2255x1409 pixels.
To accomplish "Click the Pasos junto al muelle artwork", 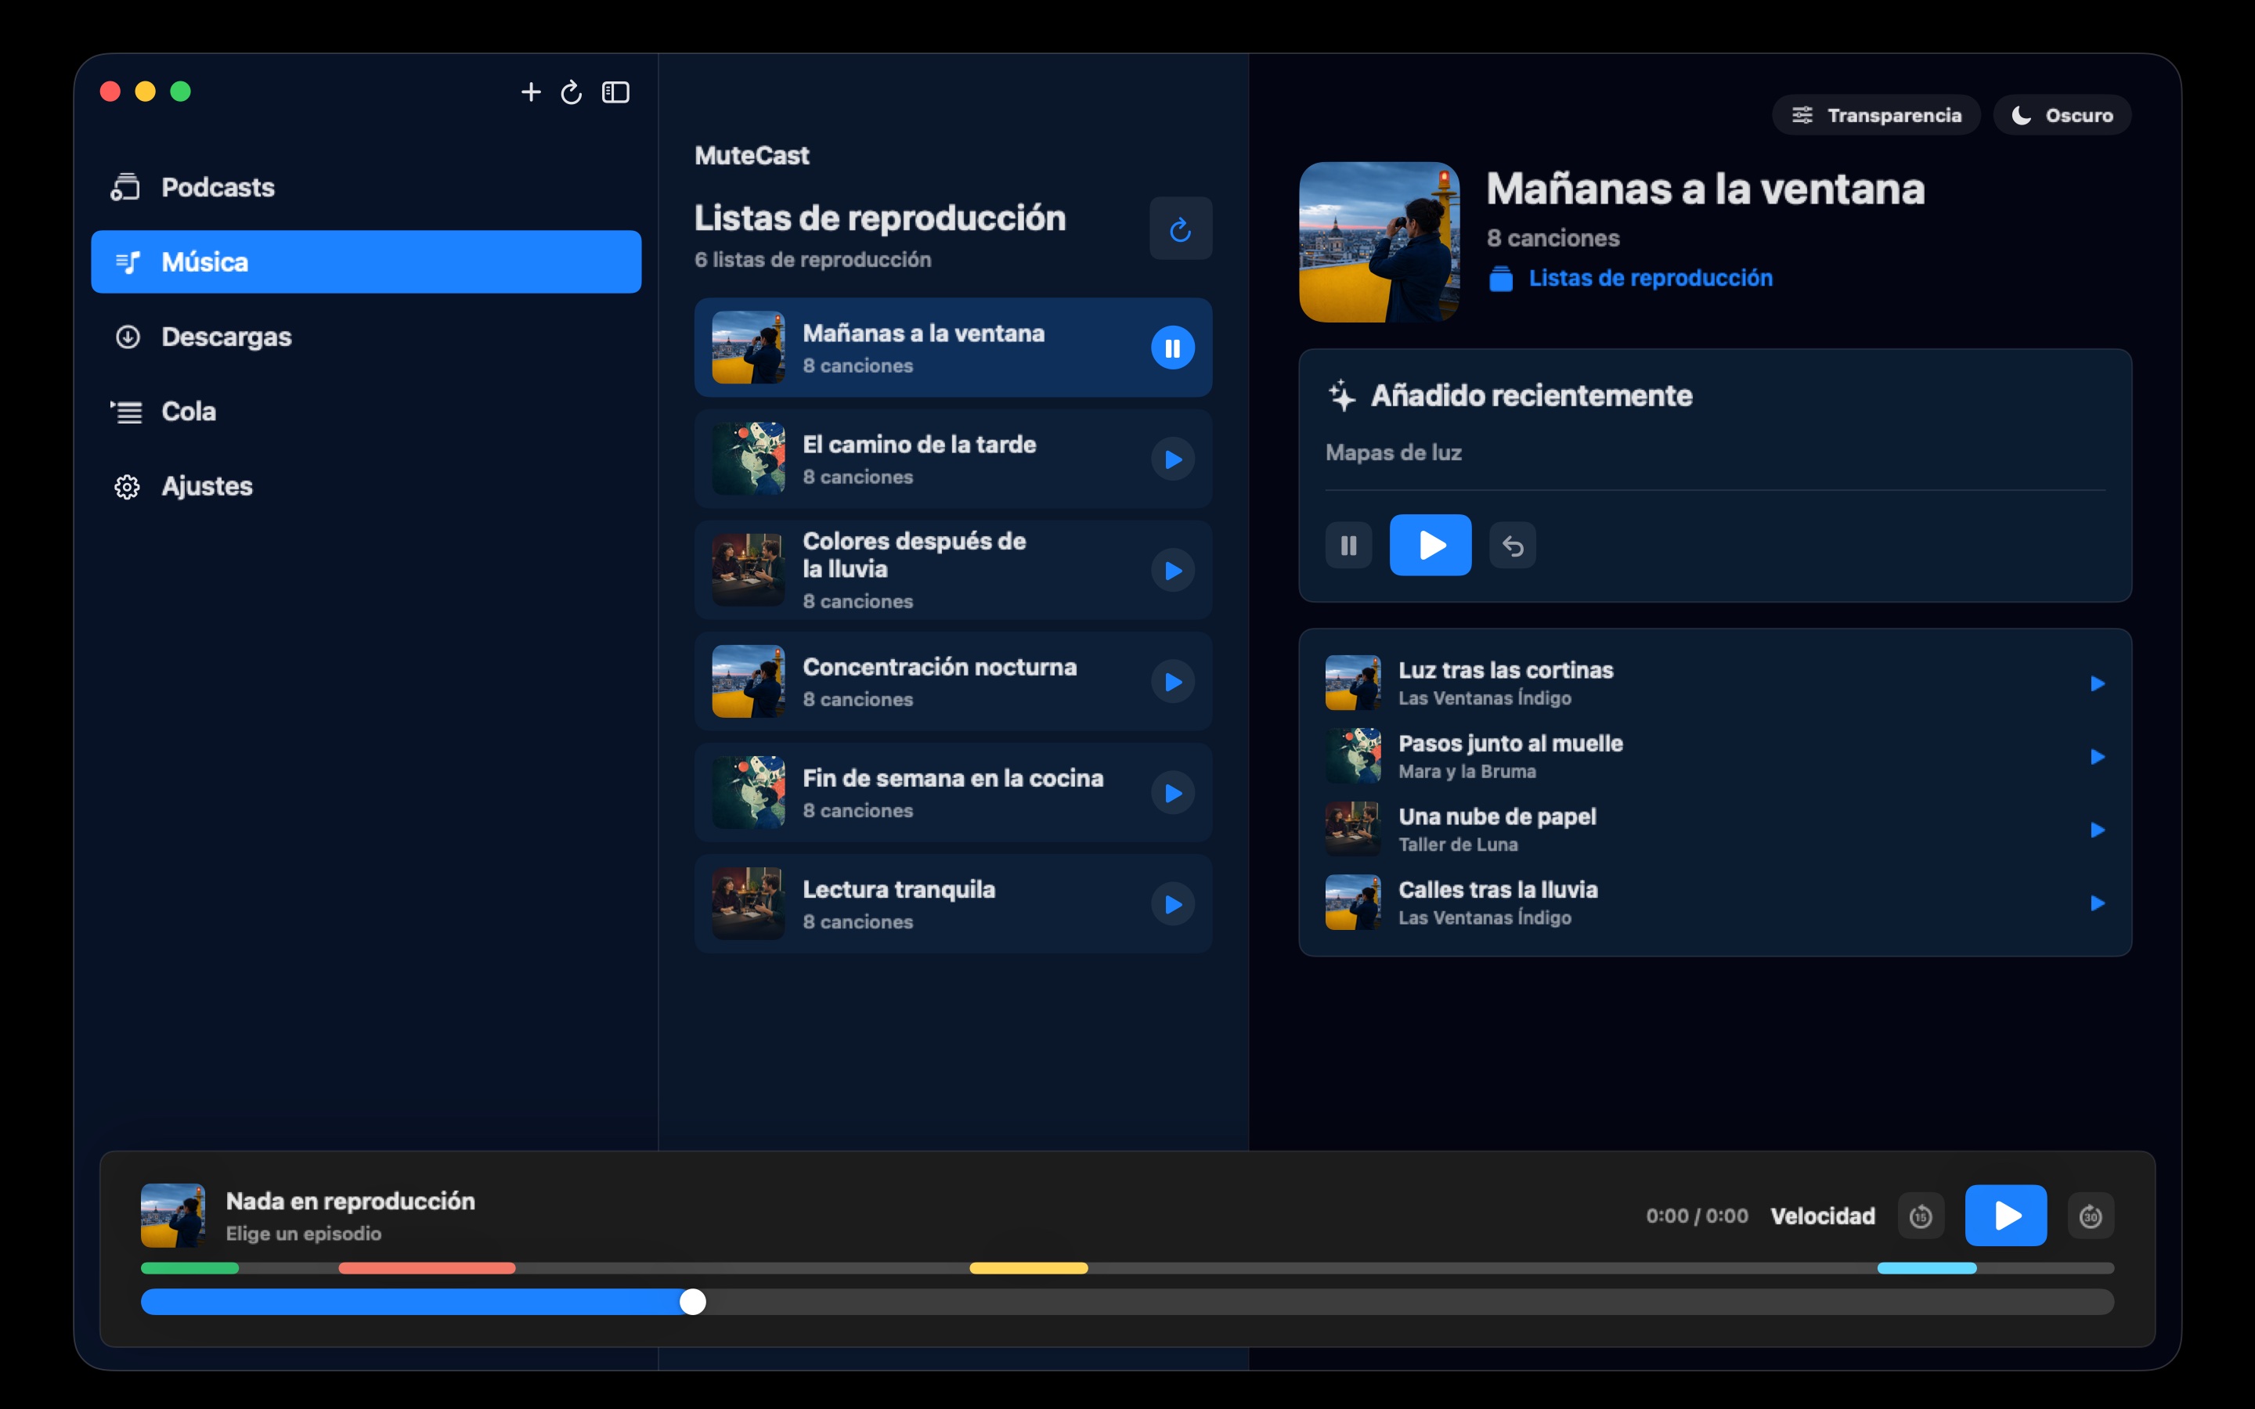I will point(1353,755).
